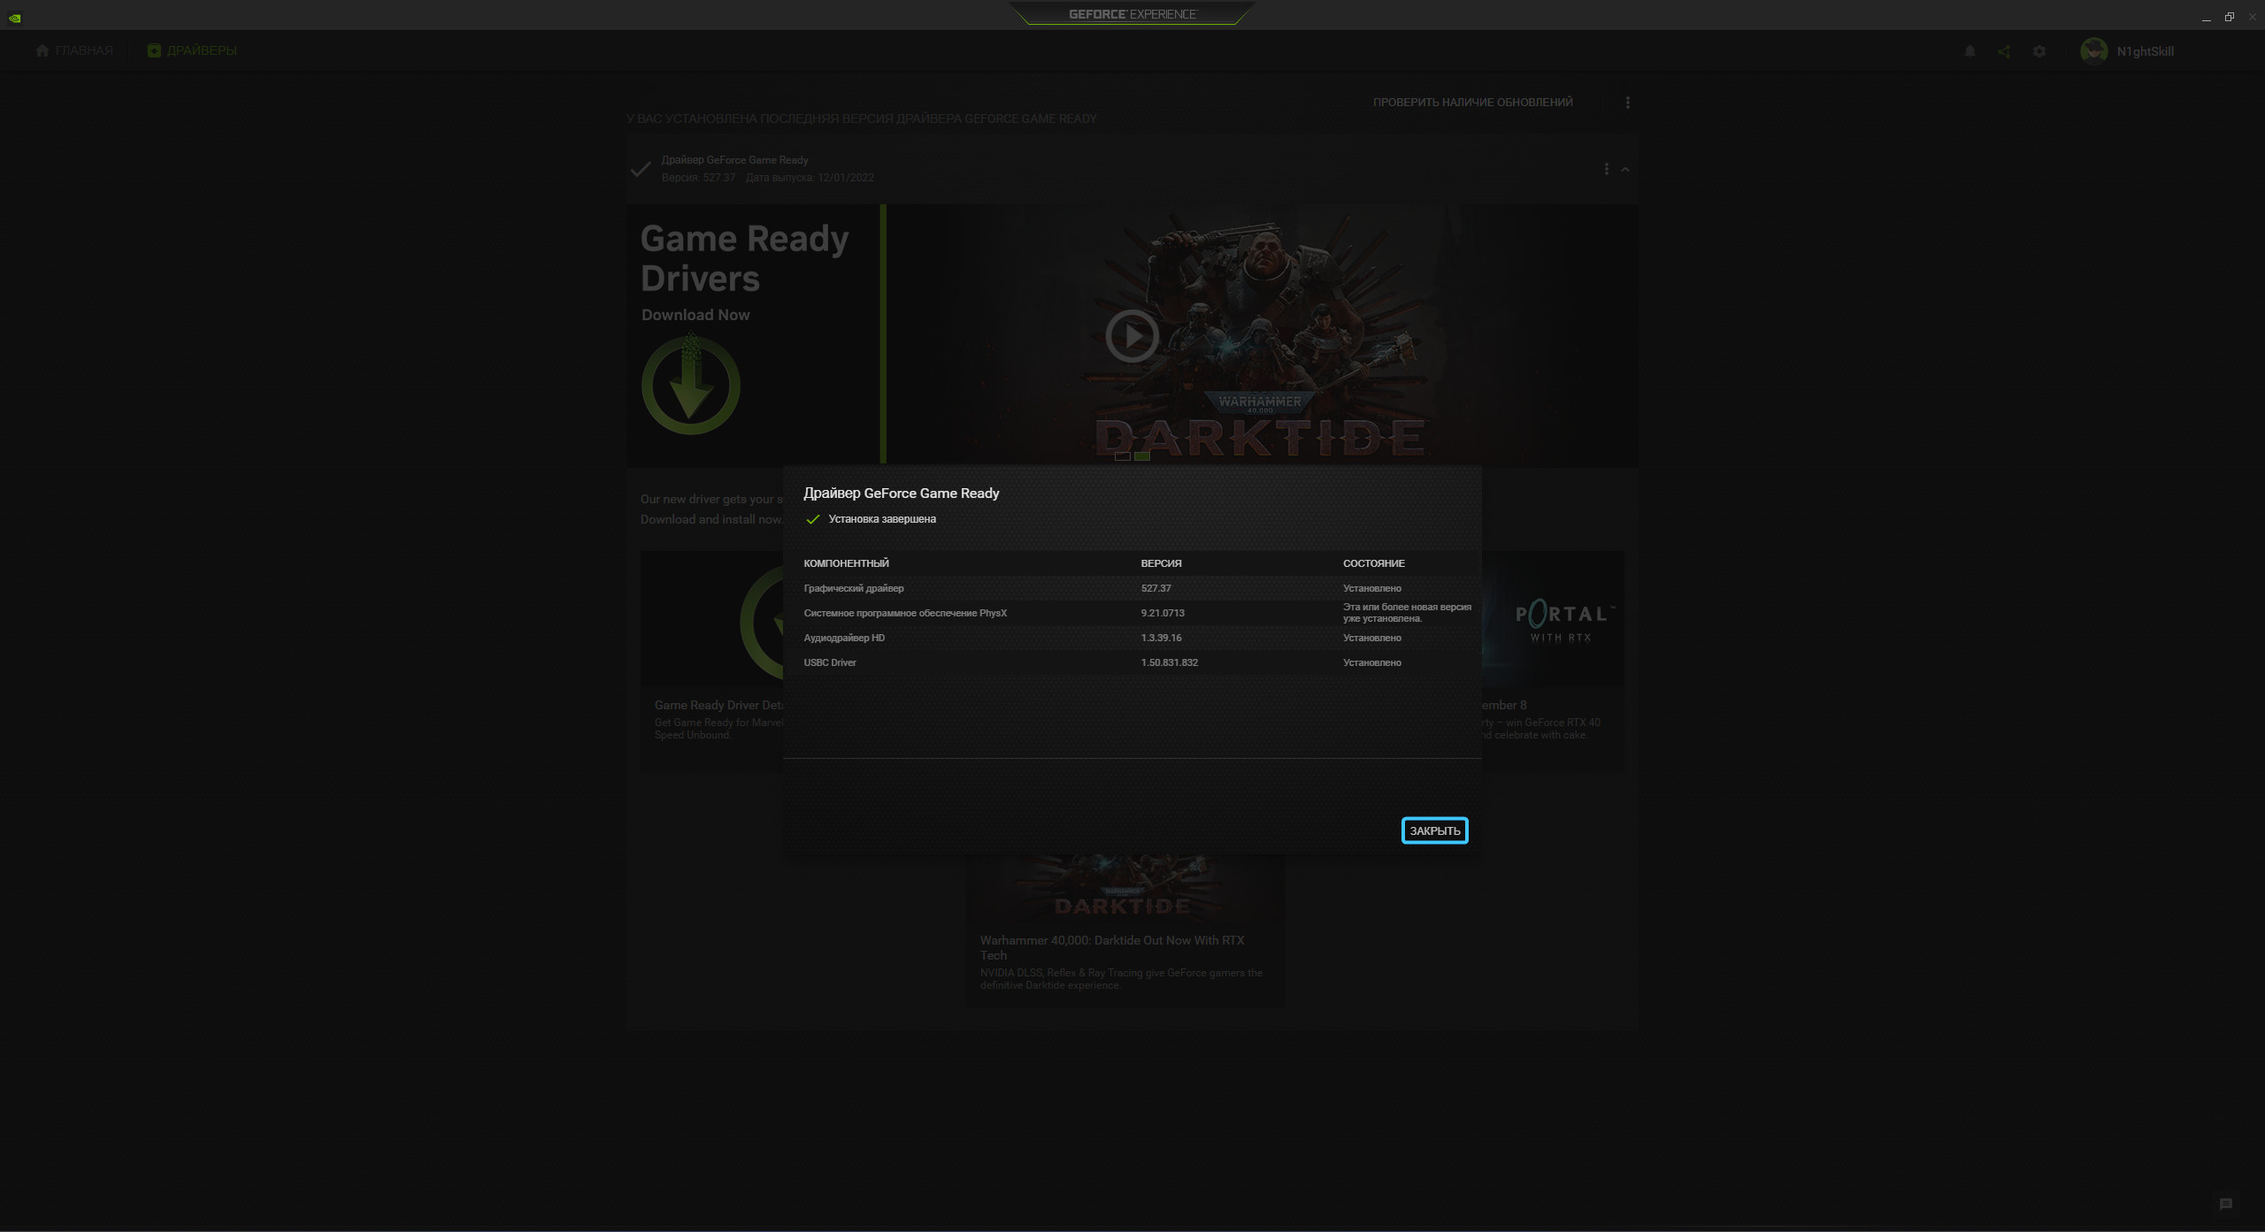
Task: Click the Графический драйвер row
Action: pos(1132,588)
